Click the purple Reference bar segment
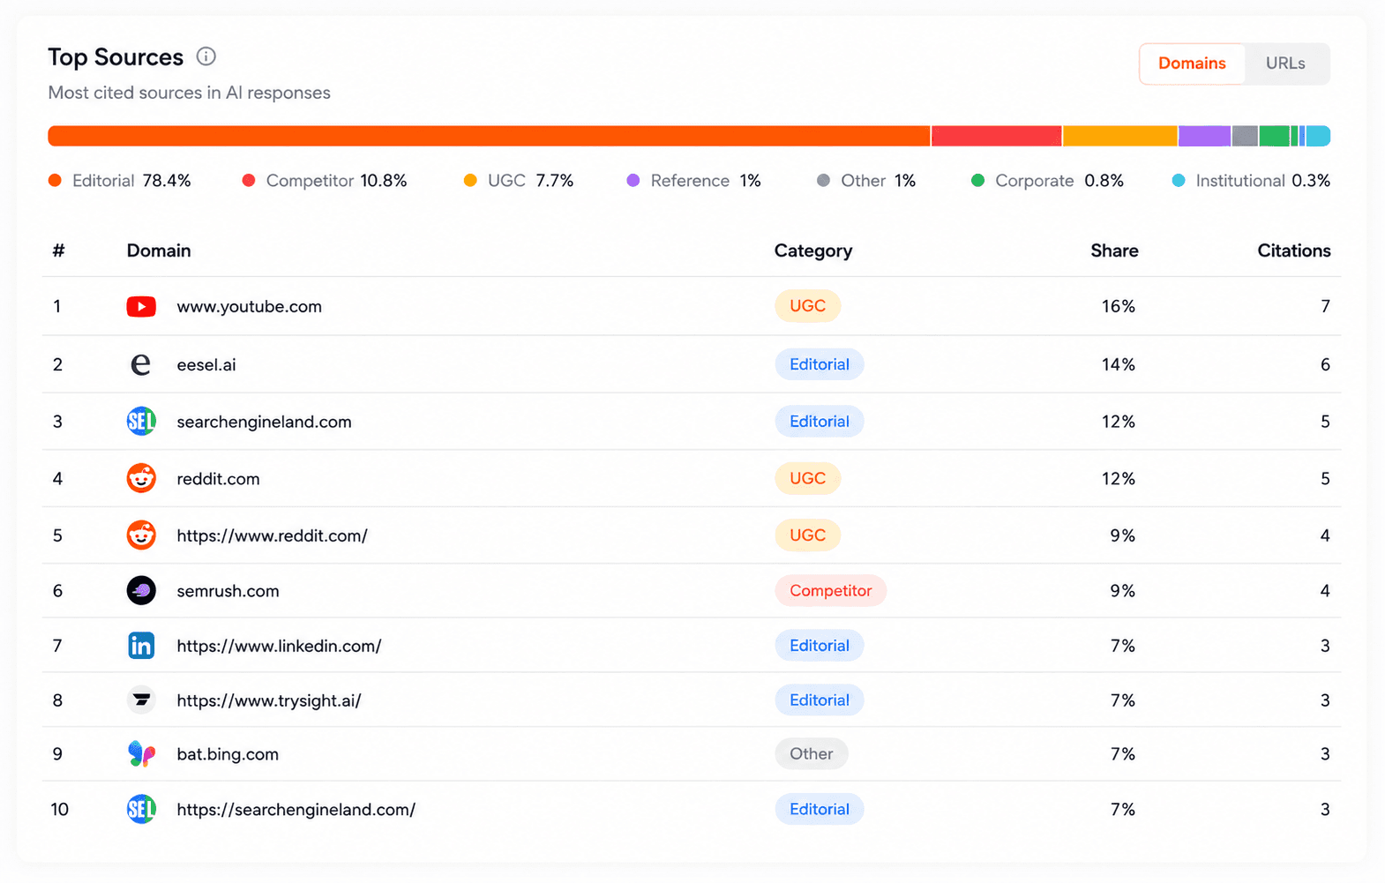Image resolution: width=1385 pixels, height=883 pixels. [1204, 136]
